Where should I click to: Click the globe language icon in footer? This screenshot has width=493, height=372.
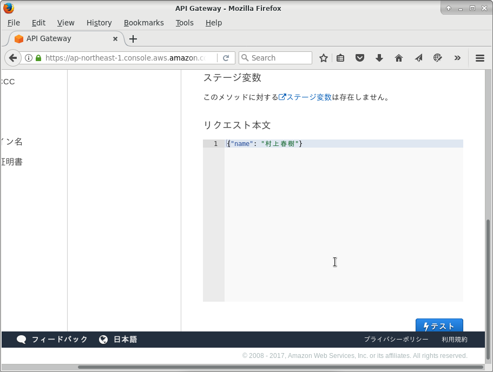pos(103,340)
